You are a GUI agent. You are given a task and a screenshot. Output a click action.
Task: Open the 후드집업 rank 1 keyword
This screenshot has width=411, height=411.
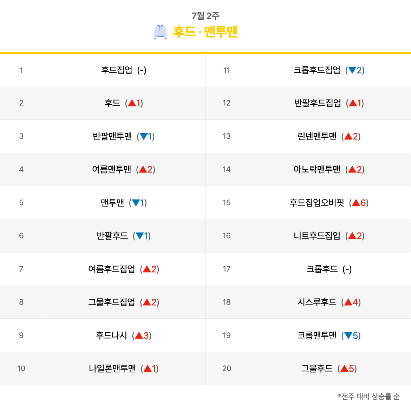[117, 70]
